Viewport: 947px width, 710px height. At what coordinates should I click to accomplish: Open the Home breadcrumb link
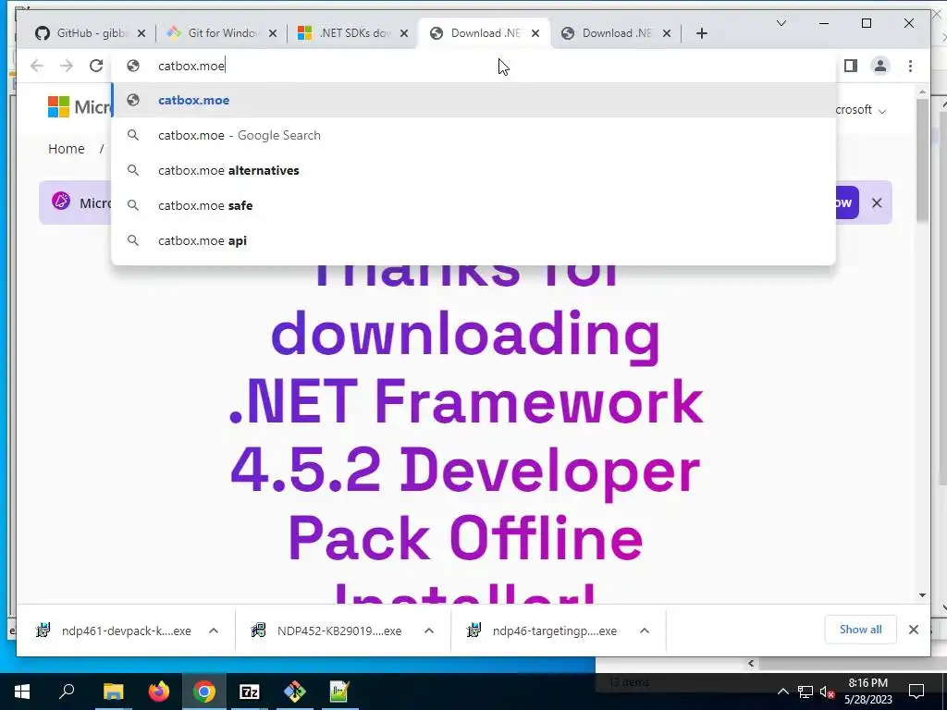[67, 149]
